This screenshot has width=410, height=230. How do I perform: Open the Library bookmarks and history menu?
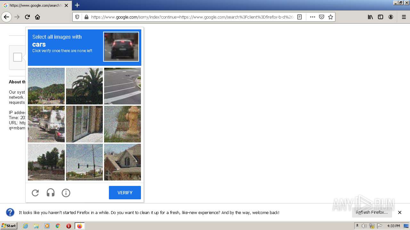[x=370, y=17]
